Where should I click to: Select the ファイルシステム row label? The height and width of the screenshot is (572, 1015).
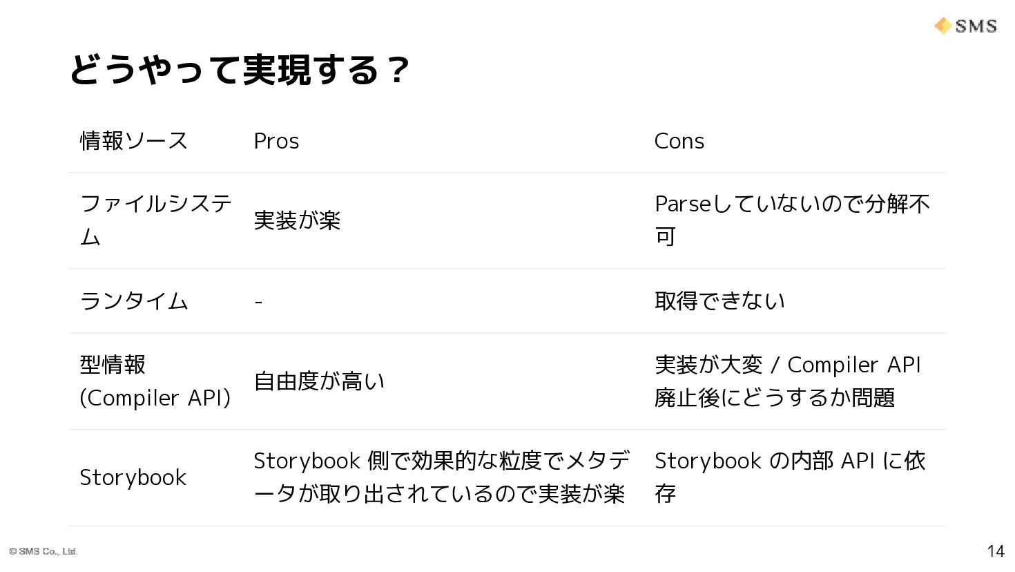[x=155, y=220]
